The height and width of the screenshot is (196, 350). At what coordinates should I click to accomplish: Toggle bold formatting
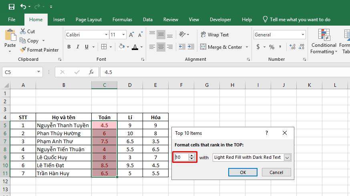pos(69,47)
